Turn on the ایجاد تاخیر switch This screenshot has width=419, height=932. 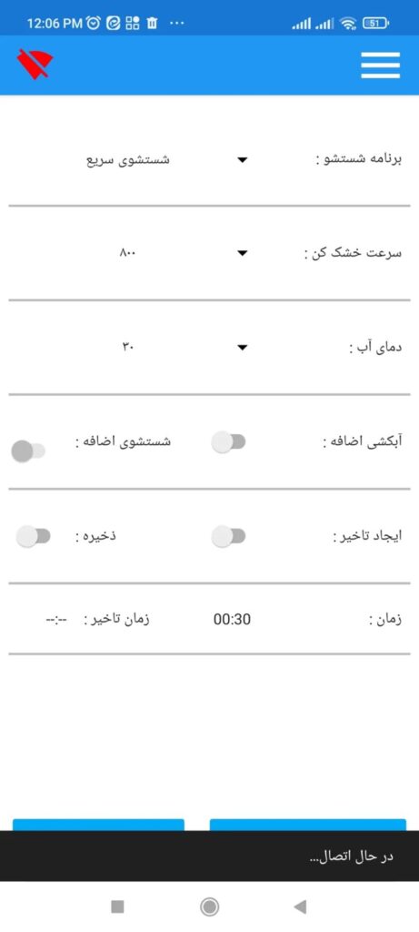click(228, 536)
